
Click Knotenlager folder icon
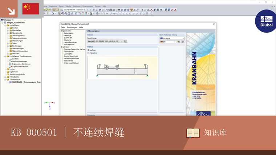(x=11, y=46)
